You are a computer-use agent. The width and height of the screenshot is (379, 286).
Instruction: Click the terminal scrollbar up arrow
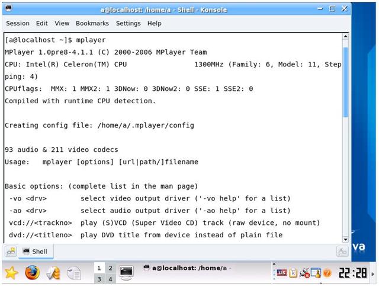pyautogui.click(x=345, y=37)
